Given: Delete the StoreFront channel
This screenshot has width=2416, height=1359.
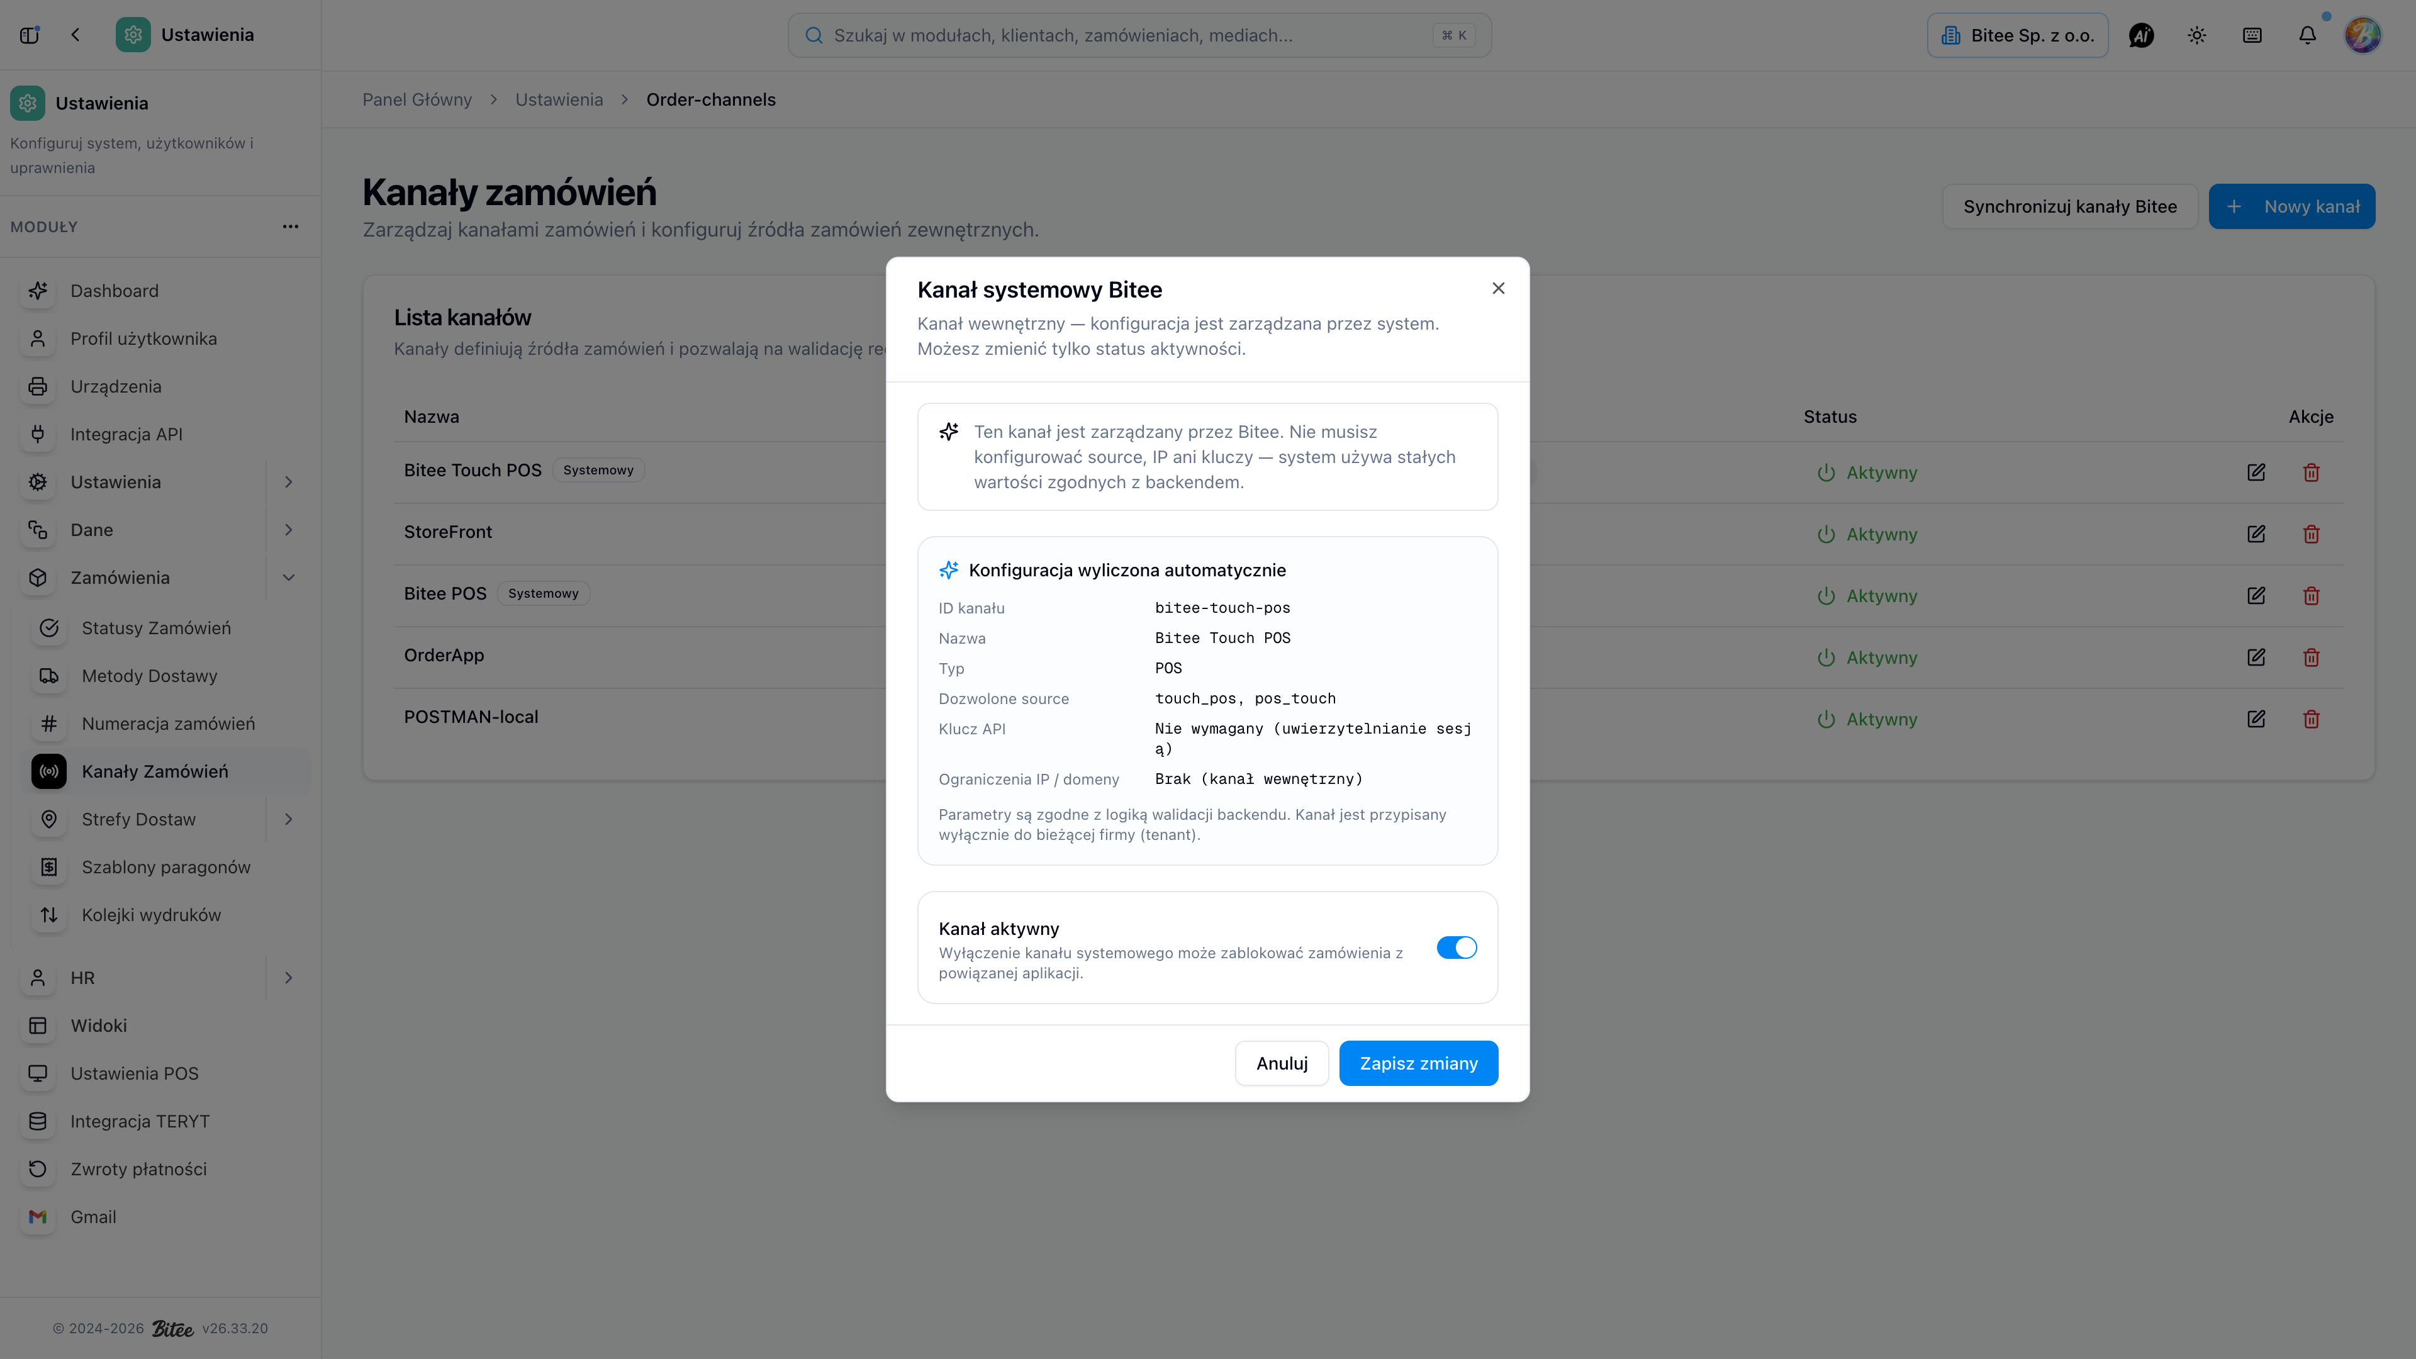Looking at the screenshot, I should pyautogui.click(x=2311, y=535).
